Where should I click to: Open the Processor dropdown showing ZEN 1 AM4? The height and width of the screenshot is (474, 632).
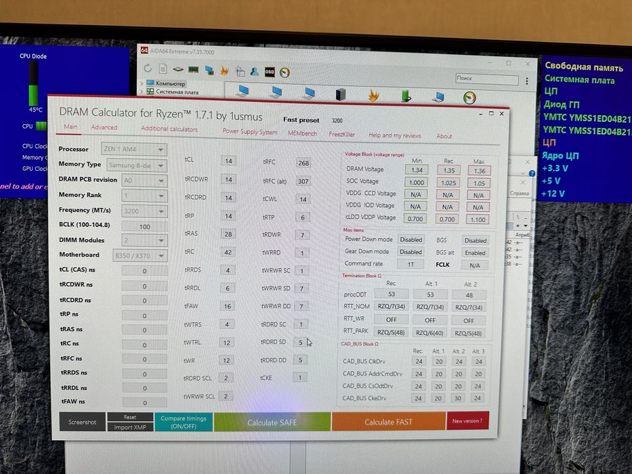(134, 149)
